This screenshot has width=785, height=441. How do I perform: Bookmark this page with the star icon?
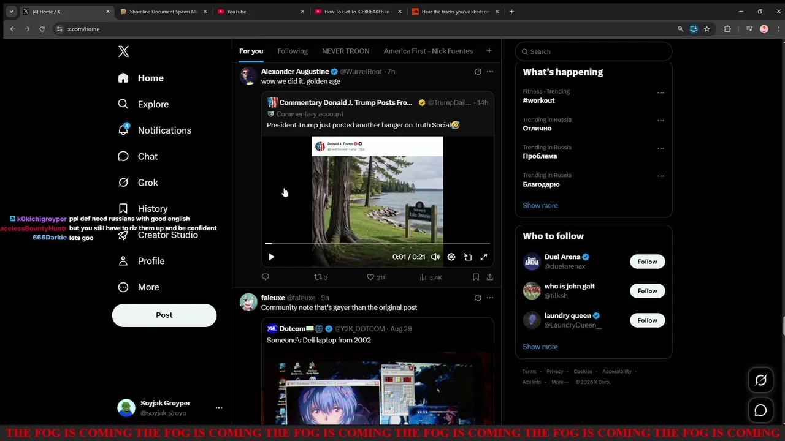[707, 29]
